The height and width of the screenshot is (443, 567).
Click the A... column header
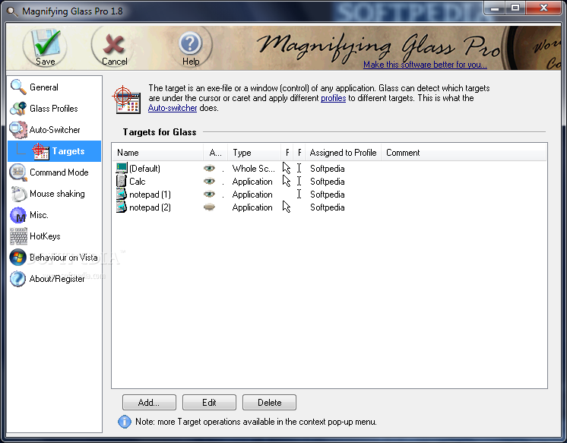(x=216, y=153)
